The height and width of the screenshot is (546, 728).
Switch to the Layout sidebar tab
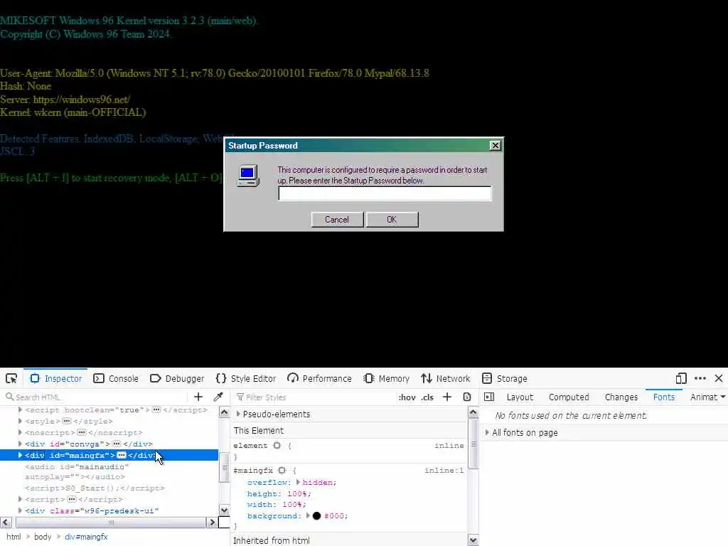(520, 397)
